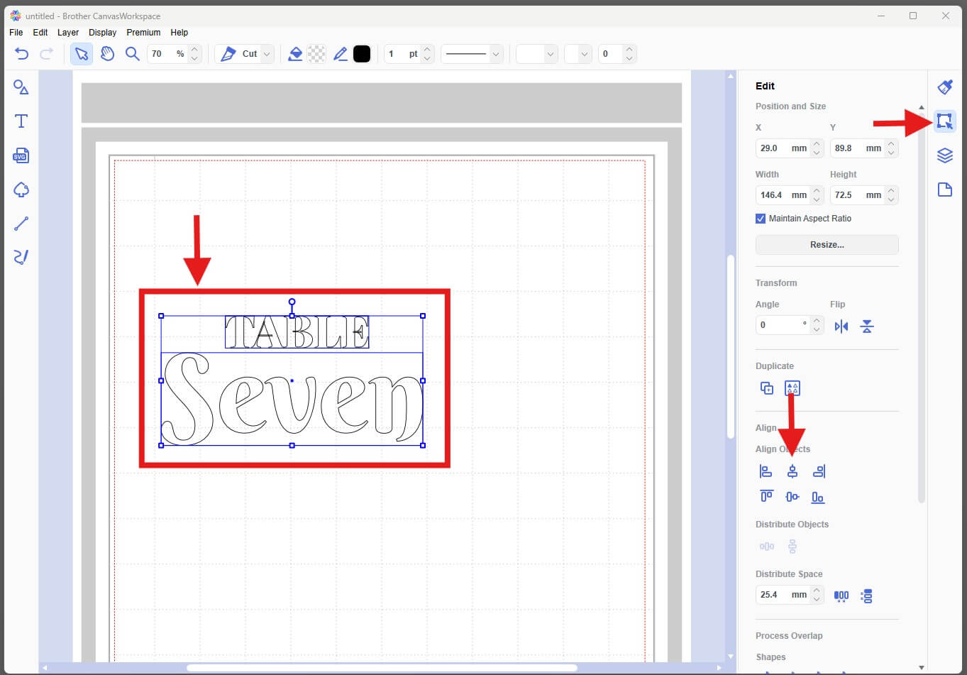This screenshot has height=675, width=967.
Task: Open the Layer menu
Action: pyautogui.click(x=68, y=33)
